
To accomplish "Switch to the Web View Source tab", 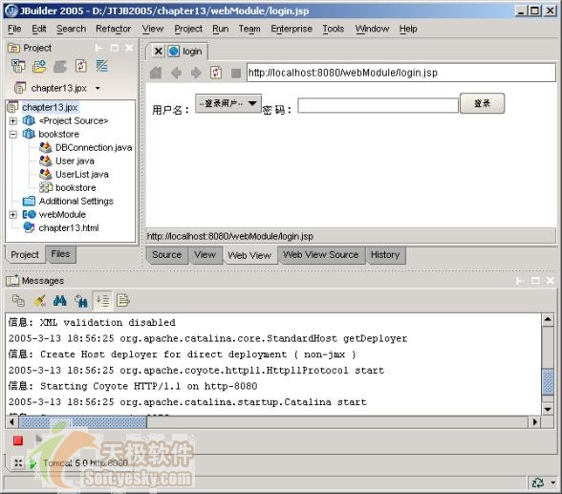I will point(321,255).
